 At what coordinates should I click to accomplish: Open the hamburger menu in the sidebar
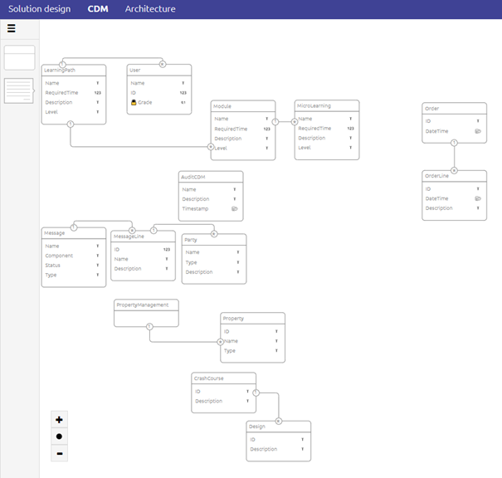12,28
